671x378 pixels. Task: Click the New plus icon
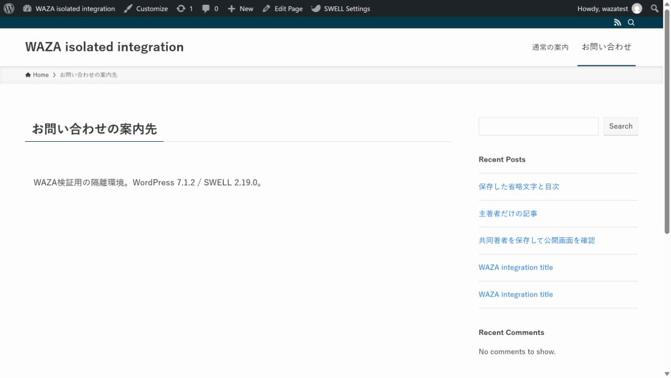(231, 8)
